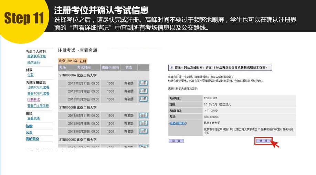The image size is (316, 175).
Task: Go to 注册考试 in the sidebar
Action: coord(33,100)
